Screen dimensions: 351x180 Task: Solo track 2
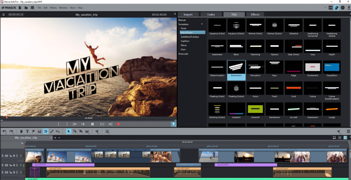point(3,165)
